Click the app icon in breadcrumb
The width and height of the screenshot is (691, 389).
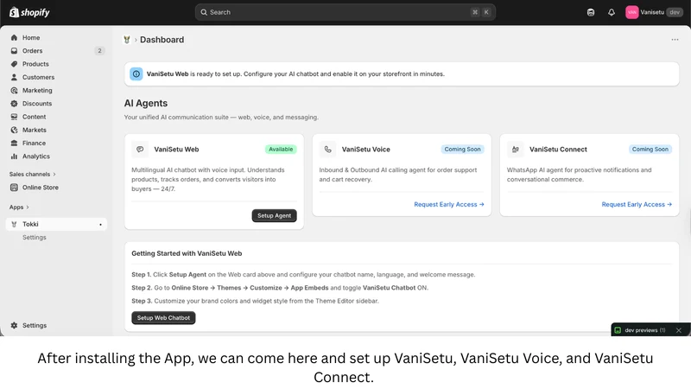coord(127,40)
